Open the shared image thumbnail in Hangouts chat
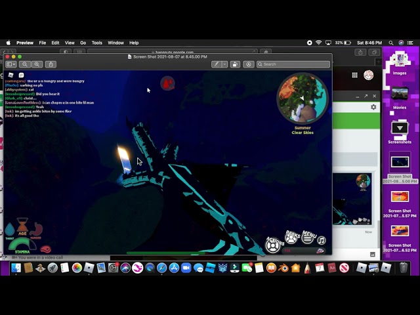420x315 pixels. (352, 199)
